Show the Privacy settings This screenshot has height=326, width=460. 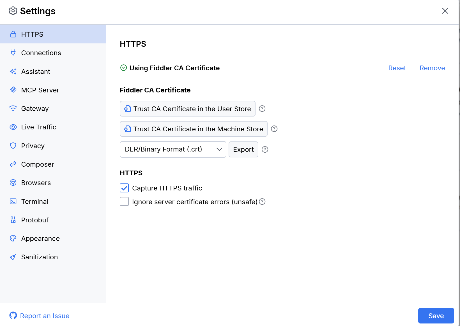click(53, 146)
